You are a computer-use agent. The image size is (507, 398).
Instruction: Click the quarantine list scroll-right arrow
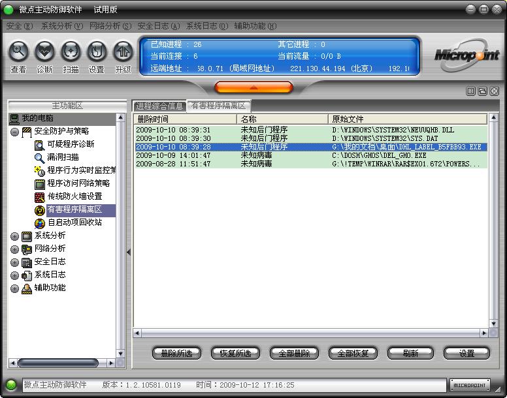point(484,333)
